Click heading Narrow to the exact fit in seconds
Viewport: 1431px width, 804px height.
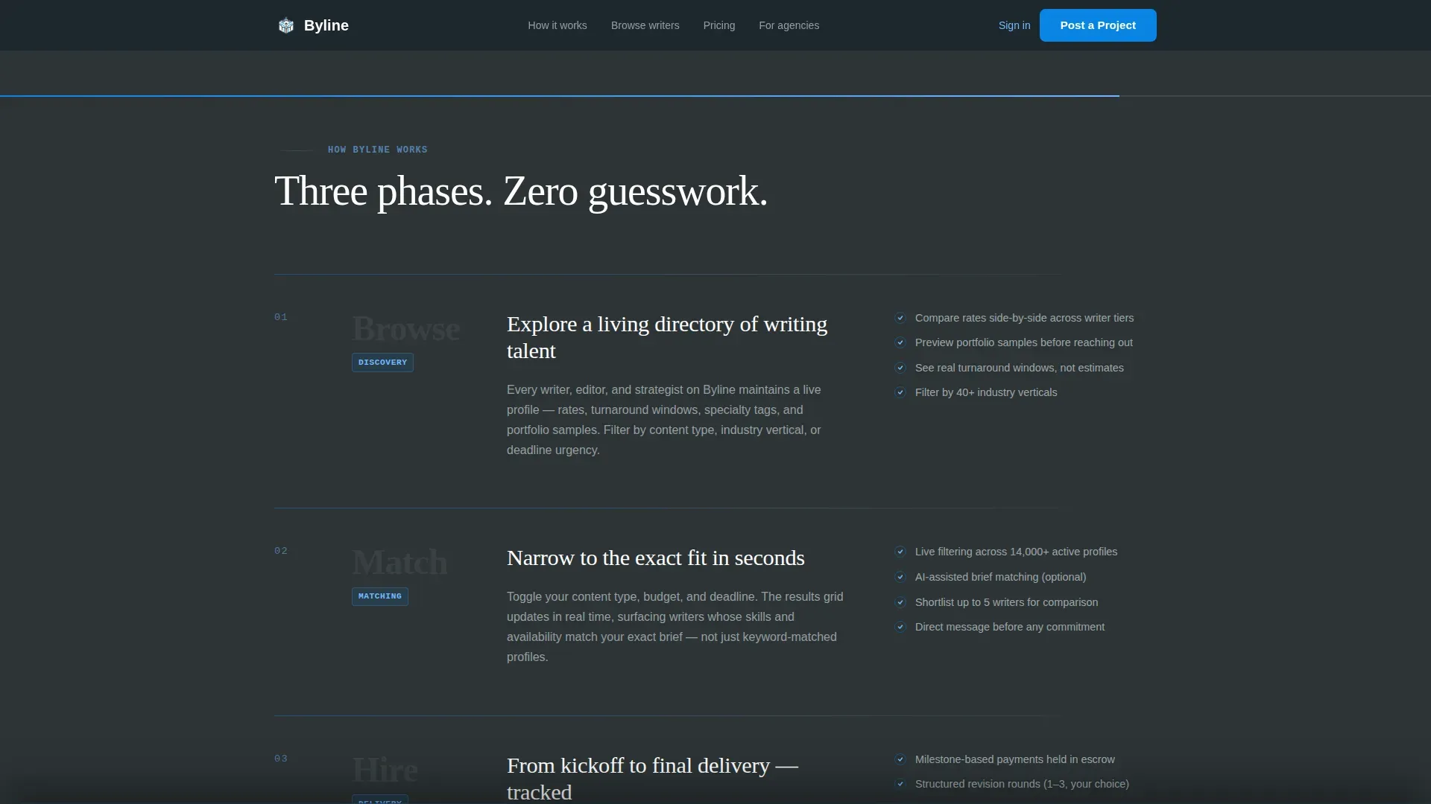[656, 558]
